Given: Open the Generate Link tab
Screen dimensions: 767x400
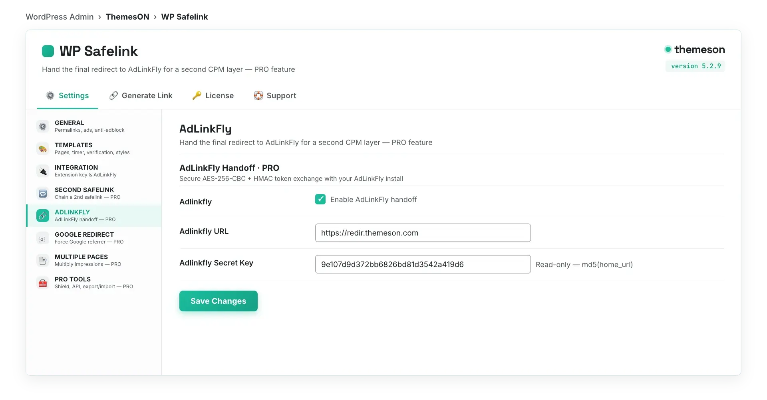Looking at the screenshot, I should (141, 95).
